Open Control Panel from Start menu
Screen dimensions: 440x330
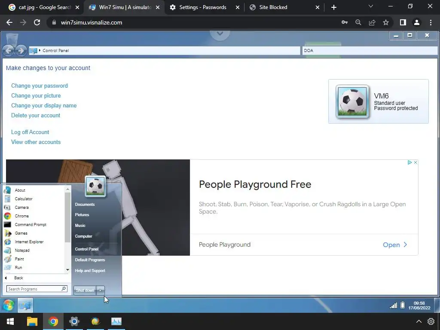[87, 249]
